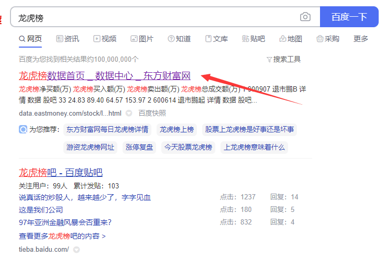Select suggestion 上龙虎榜意味着什么

coord(255,147)
